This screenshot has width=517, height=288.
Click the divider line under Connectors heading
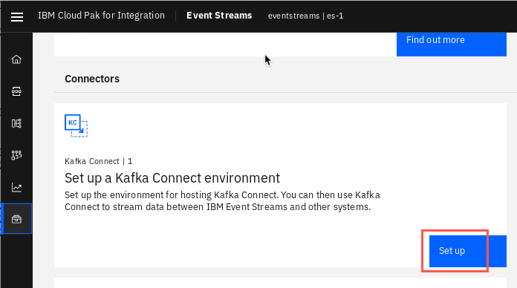285,93
